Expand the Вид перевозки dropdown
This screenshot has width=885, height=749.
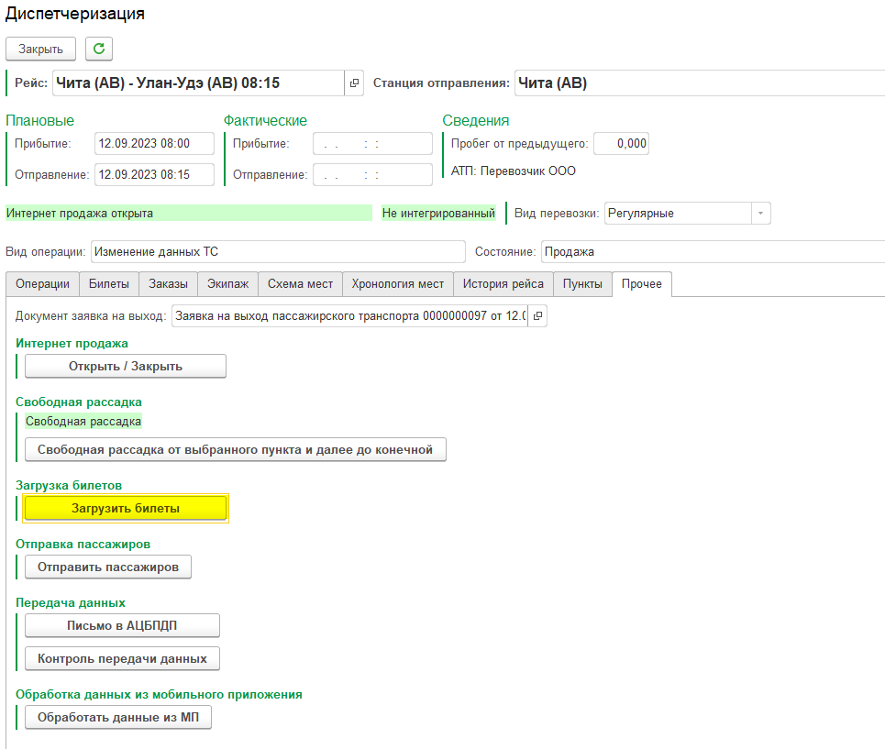(760, 213)
